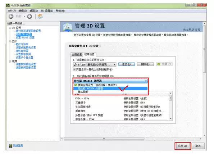The width and height of the screenshot is (214, 154).
Task: Click the 平滑处理 - FXAA settings row
Action: [x=121, y=119]
